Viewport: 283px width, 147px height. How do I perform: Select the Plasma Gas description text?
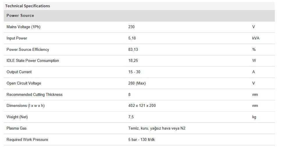click(x=157, y=128)
